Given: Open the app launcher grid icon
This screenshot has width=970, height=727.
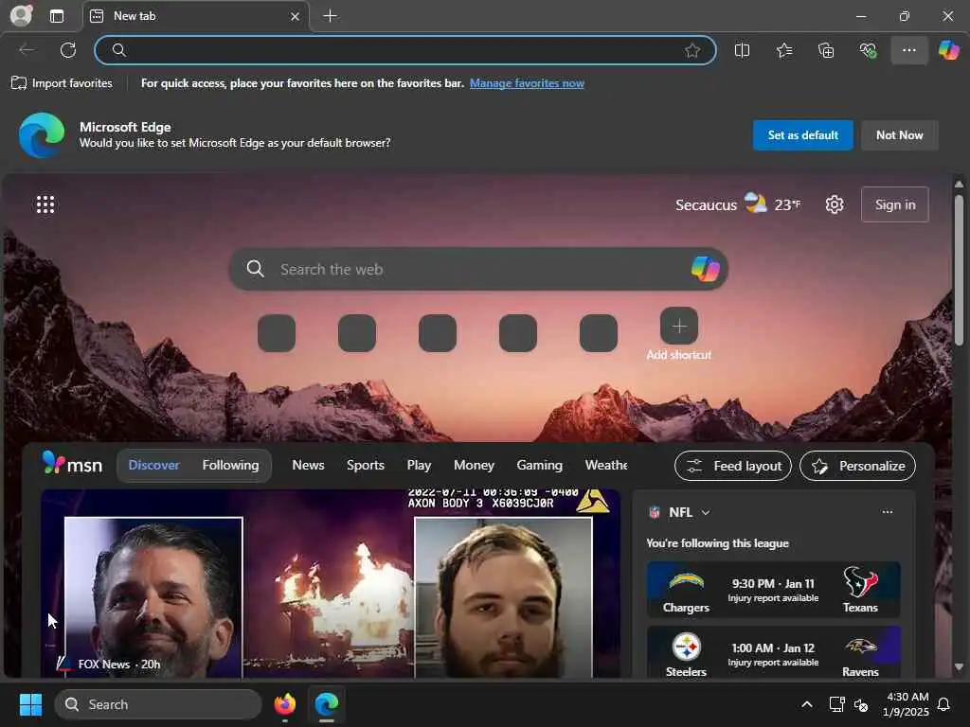Looking at the screenshot, I should point(45,204).
